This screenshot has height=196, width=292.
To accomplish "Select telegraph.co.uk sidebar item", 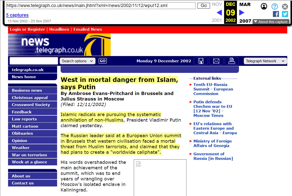I will pyautogui.click(x=32, y=70).
